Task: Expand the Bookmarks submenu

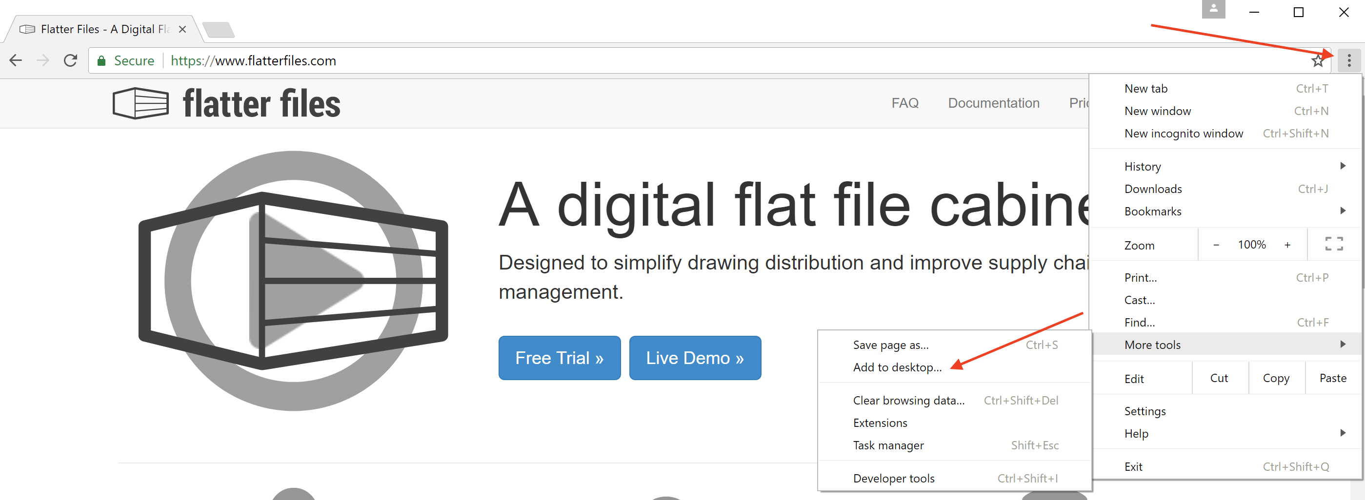Action: pyautogui.click(x=1225, y=211)
